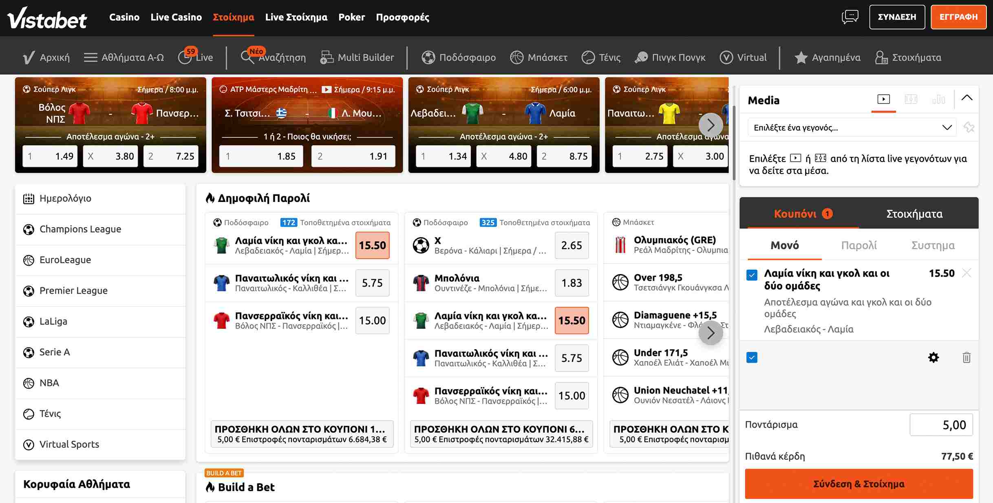Open the Poker tab
Viewport: 993px width, 503px height.
(351, 17)
